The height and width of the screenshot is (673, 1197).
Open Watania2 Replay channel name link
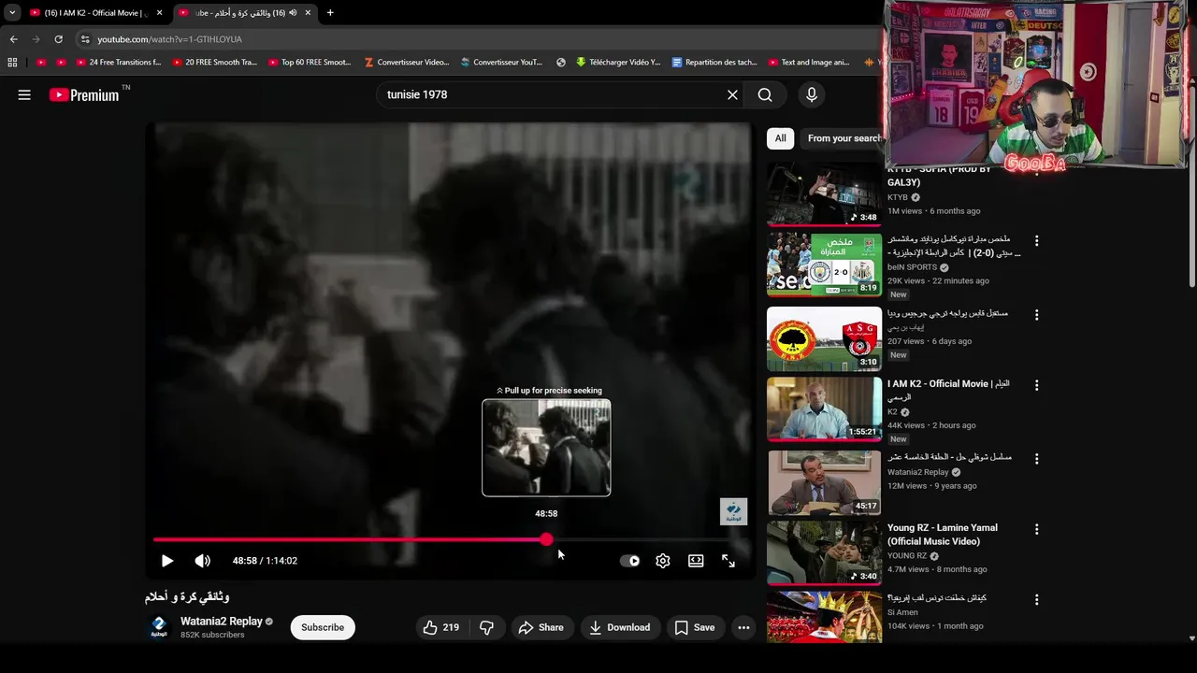222,622
